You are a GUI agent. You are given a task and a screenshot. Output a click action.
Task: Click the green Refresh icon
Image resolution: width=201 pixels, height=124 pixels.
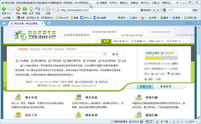coord(25,9)
